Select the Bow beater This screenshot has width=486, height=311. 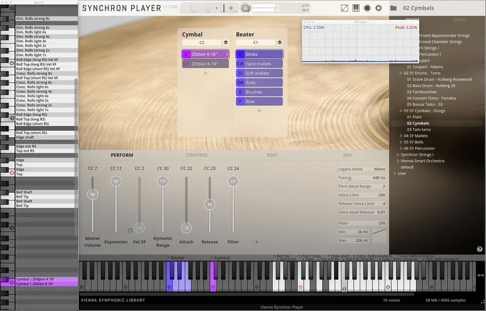click(259, 102)
